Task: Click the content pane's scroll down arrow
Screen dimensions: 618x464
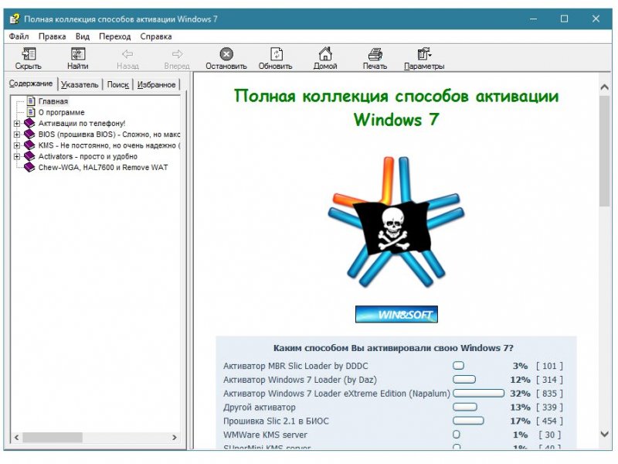Action: [x=605, y=434]
